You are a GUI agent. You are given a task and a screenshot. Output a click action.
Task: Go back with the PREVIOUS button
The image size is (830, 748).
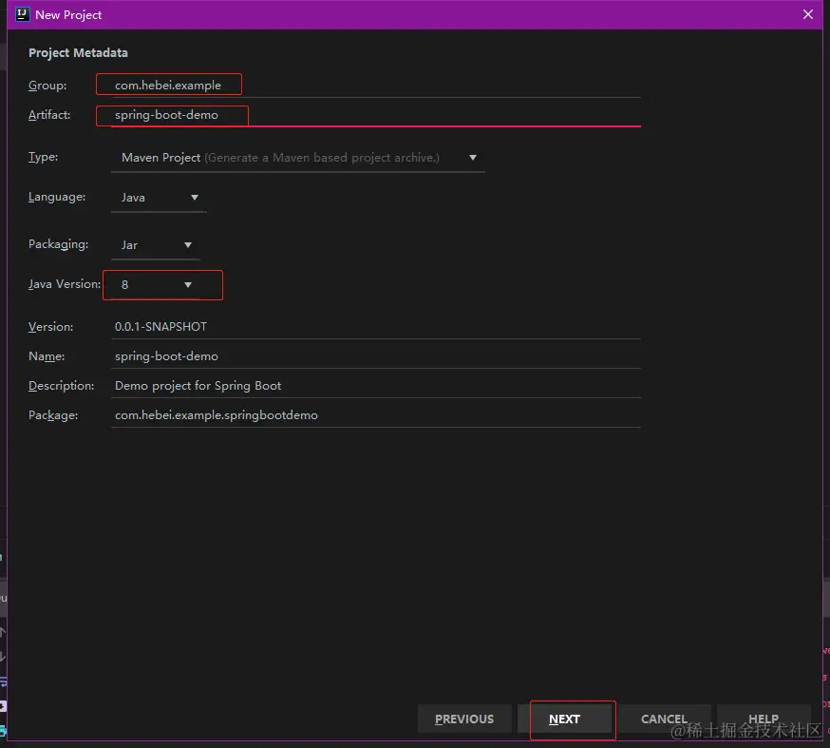pos(464,719)
